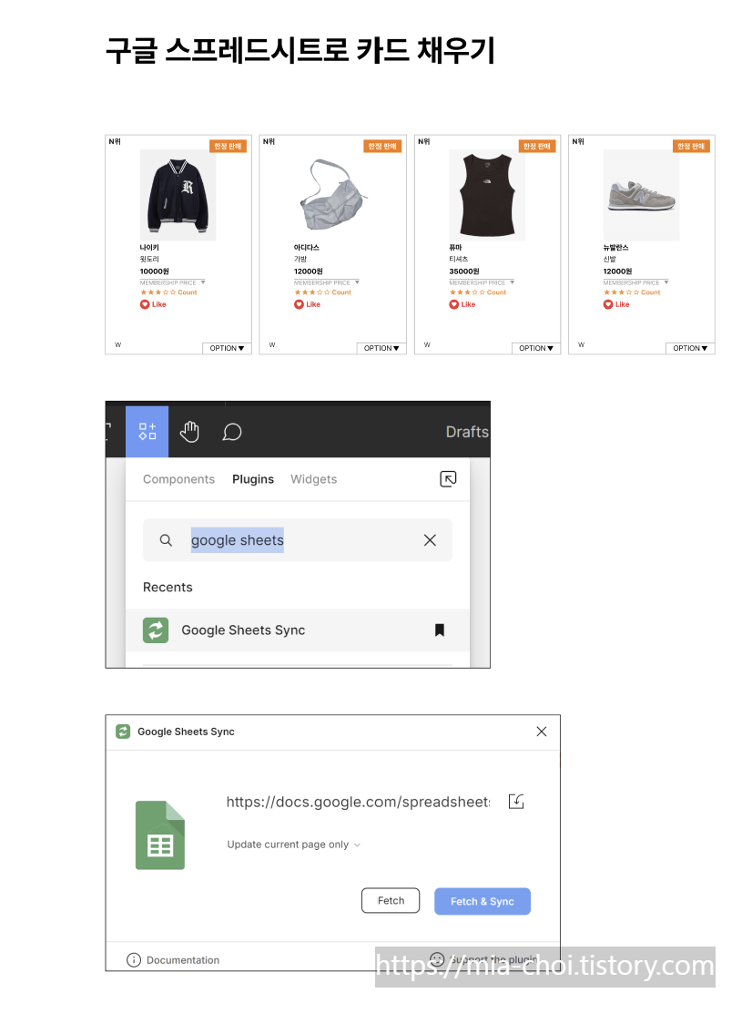752x1024 pixels.
Task: Click the 10000원 price text
Action: coord(154,271)
